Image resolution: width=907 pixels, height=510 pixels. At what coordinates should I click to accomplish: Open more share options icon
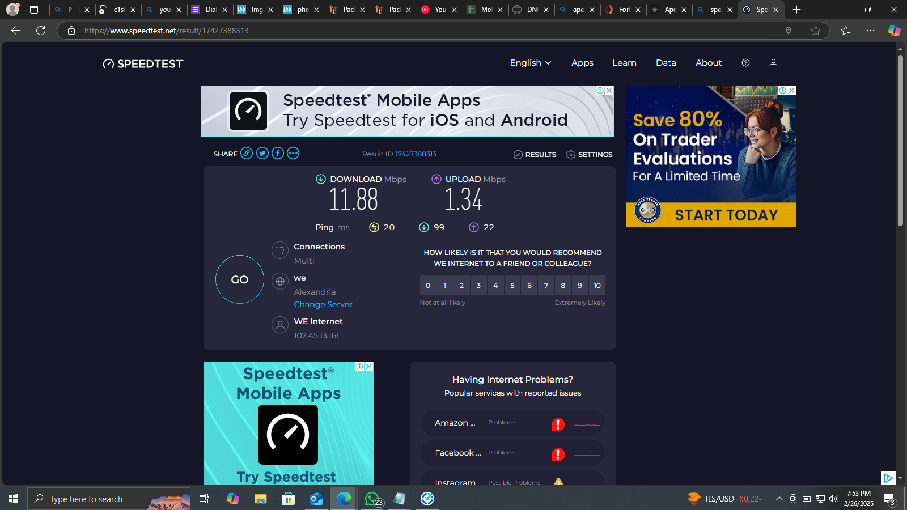(293, 153)
